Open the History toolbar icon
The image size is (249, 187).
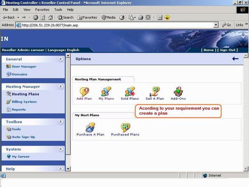click(x=122, y=18)
